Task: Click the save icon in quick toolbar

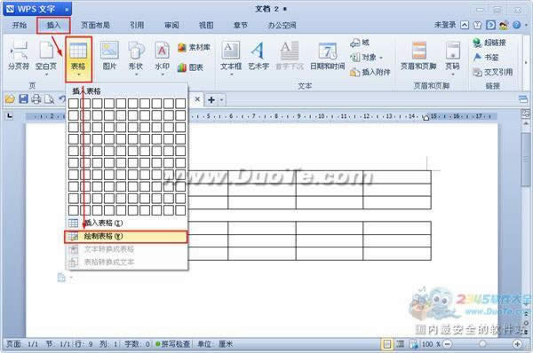Action: pos(23,99)
